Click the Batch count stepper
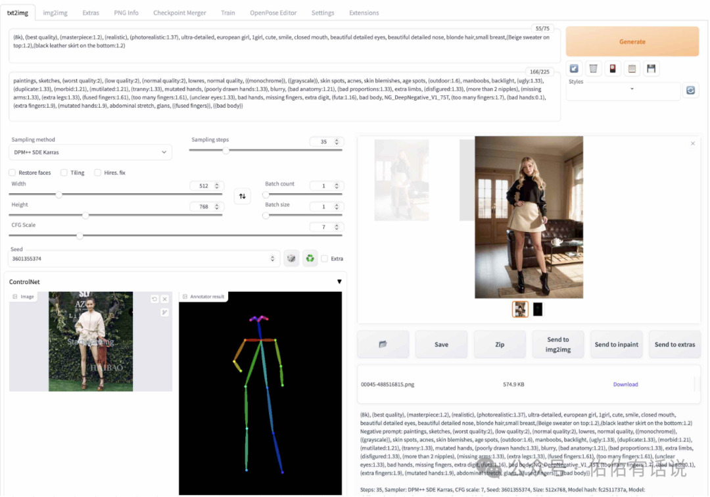The height and width of the screenshot is (497, 710). point(337,186)
